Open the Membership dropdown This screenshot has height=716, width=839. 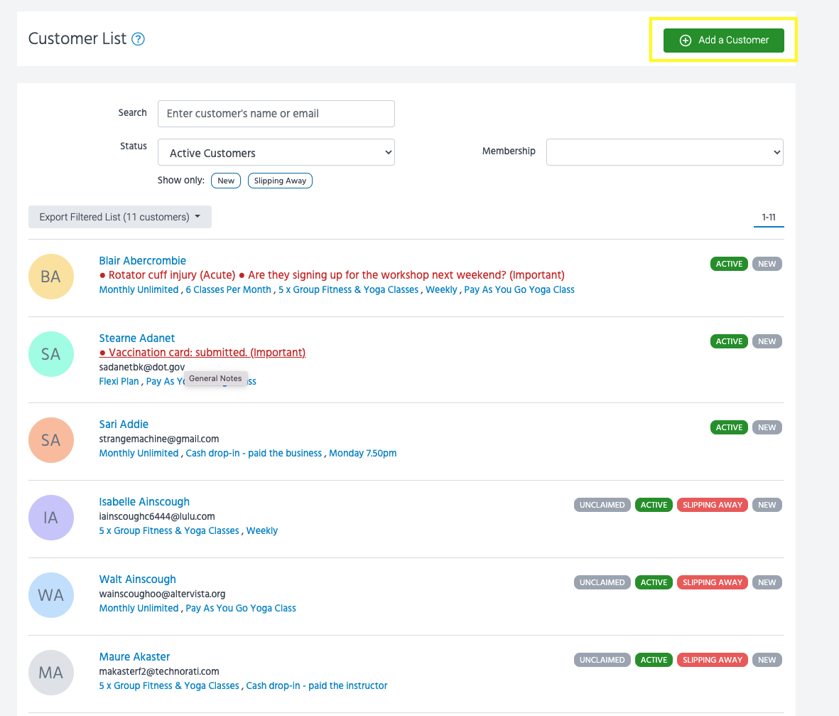[664, 152]
